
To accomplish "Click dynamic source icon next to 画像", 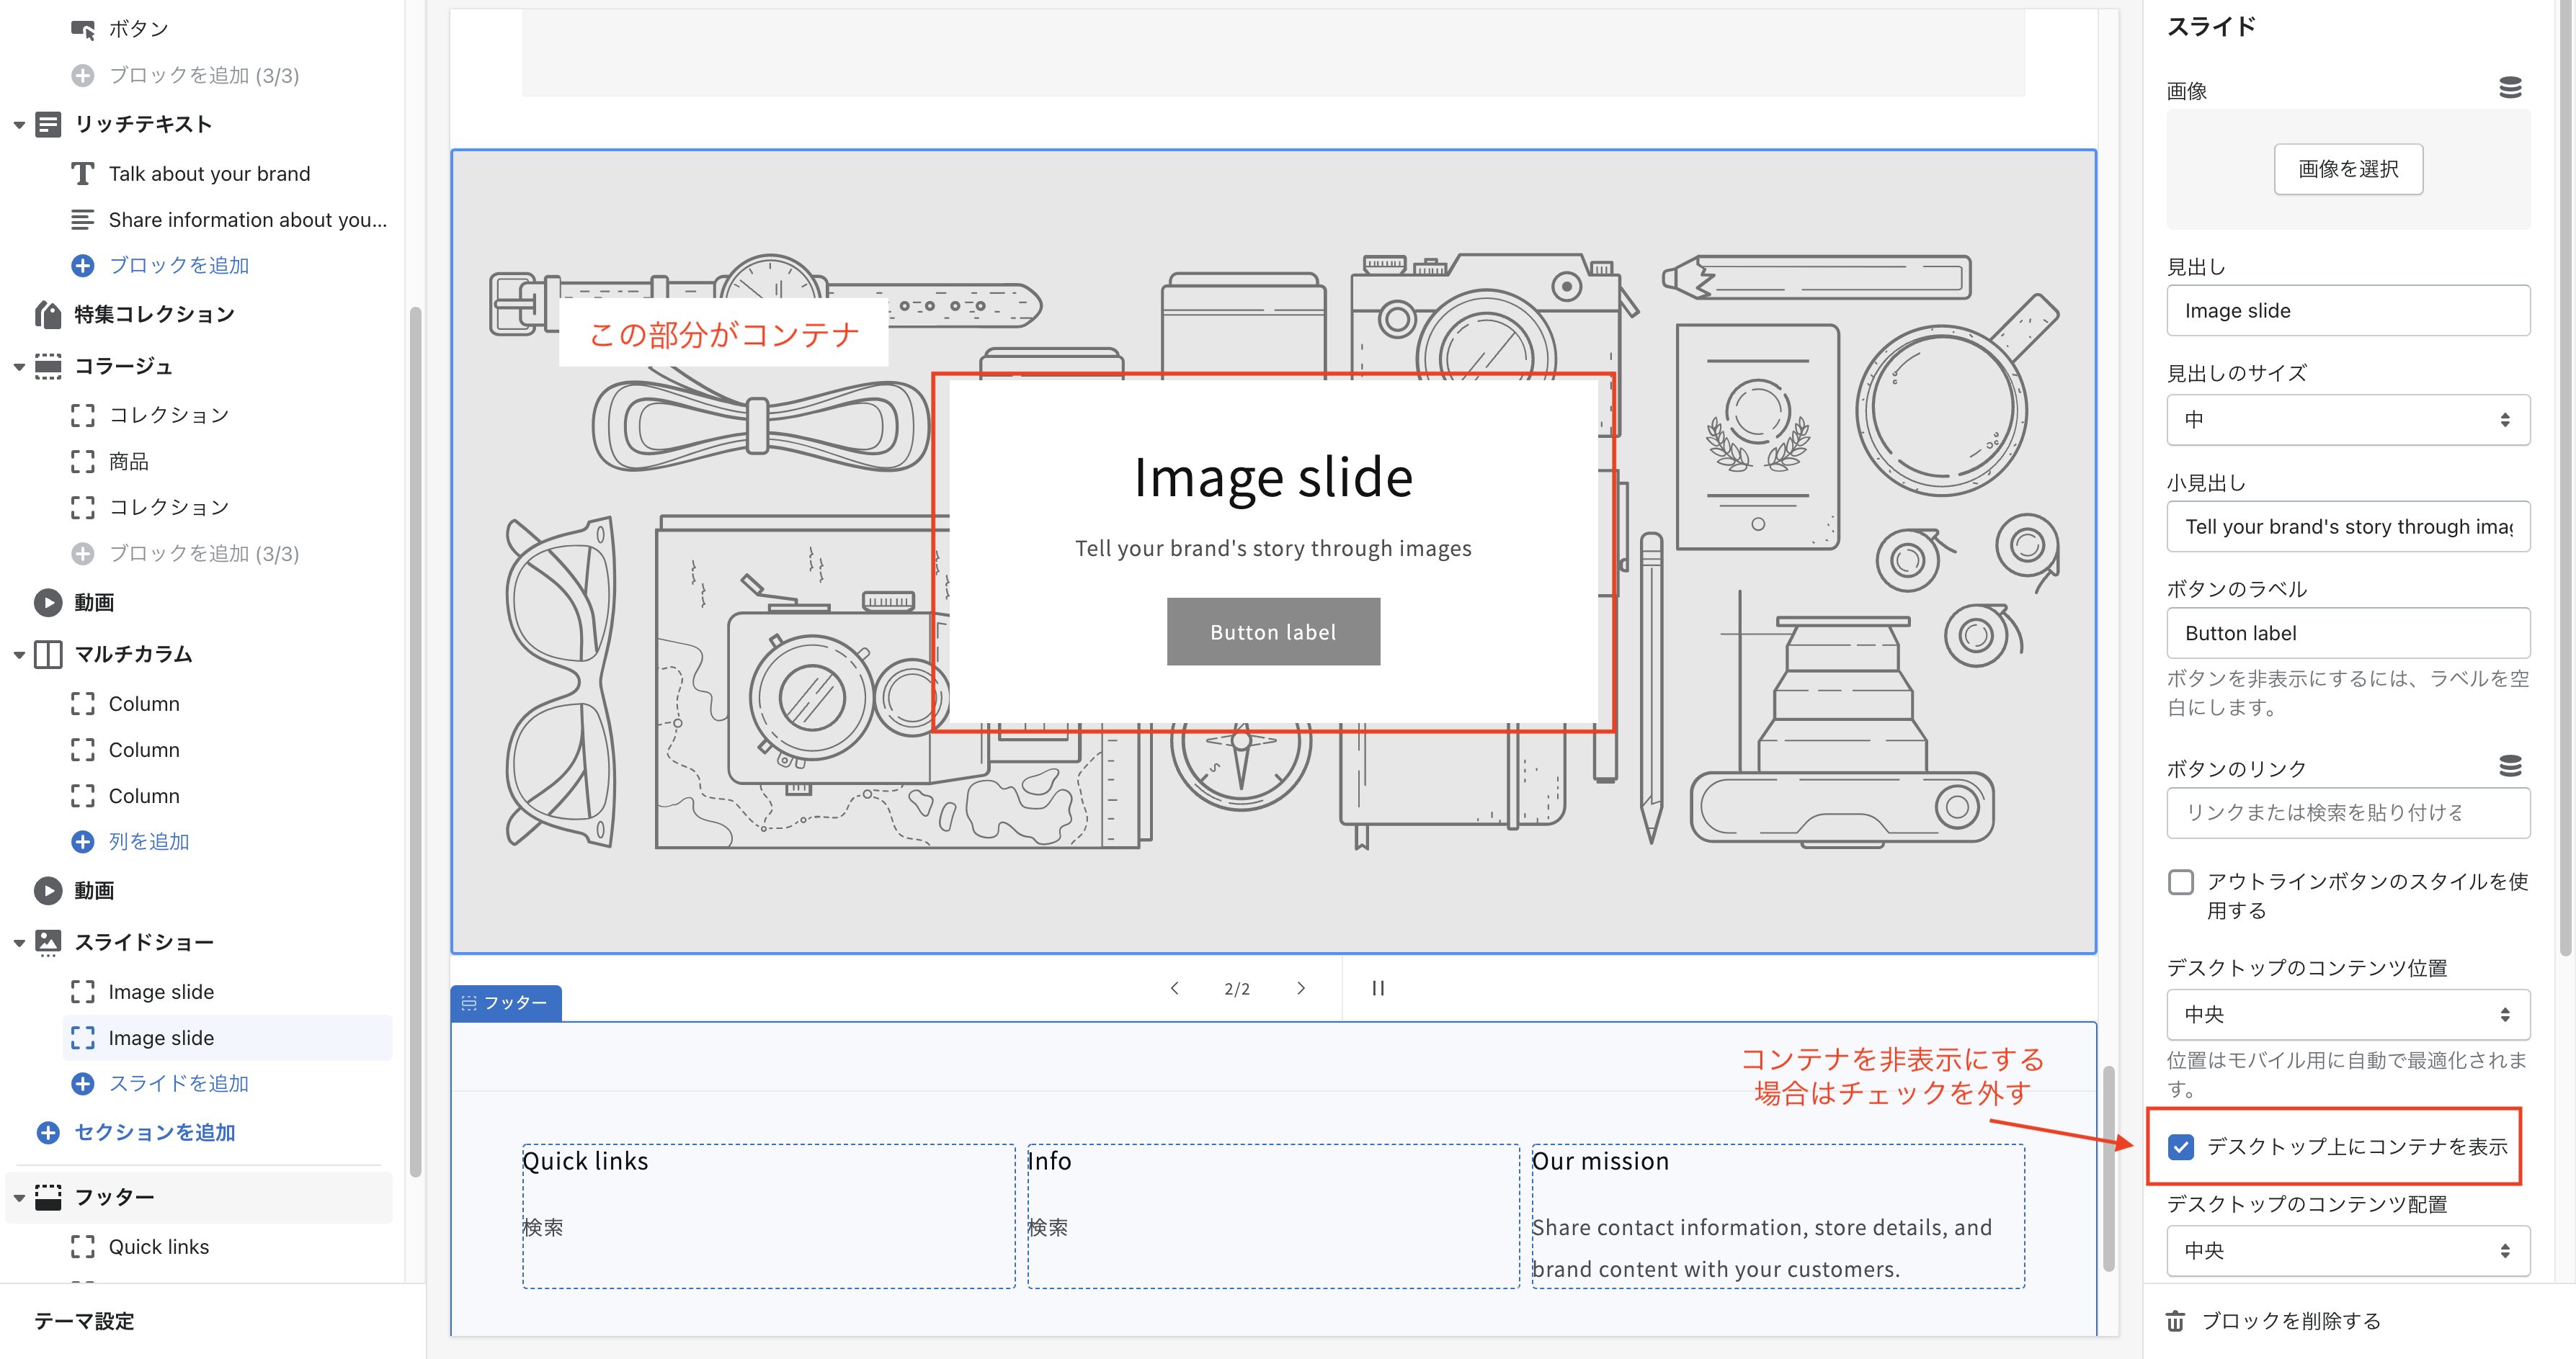I will tap(2511, 89).
